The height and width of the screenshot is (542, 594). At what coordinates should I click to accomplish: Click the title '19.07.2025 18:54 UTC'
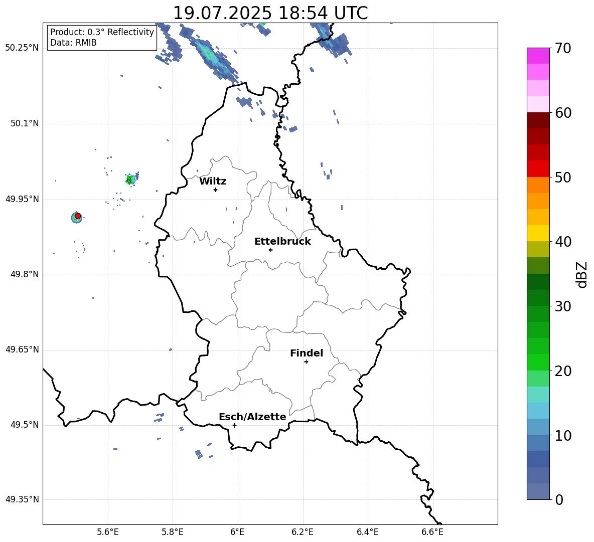[x=270, y=13]
